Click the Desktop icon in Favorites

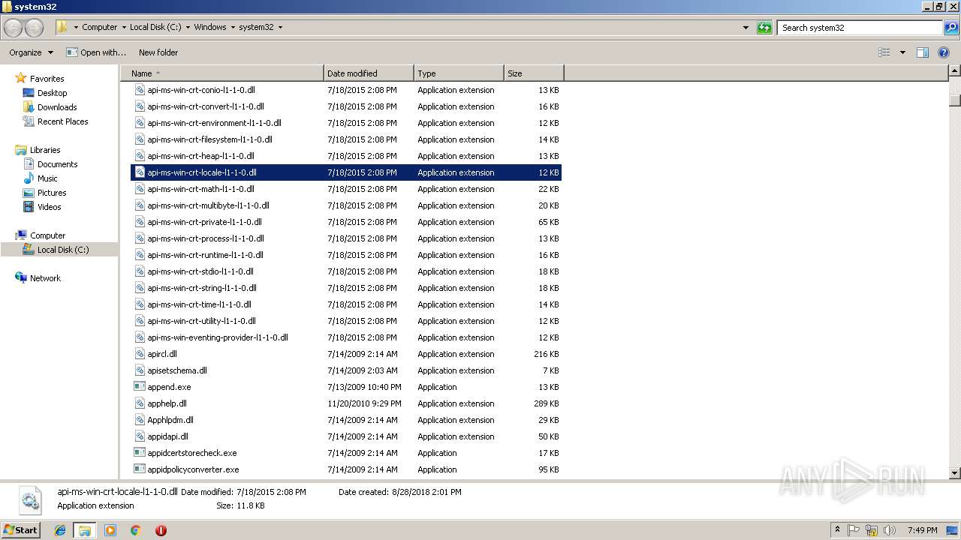tap(29, 93)
